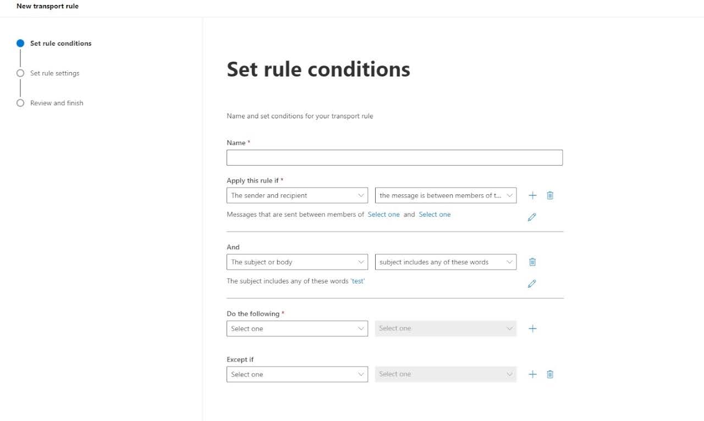Click the 'test' subject words link

(x=358, y=281)
